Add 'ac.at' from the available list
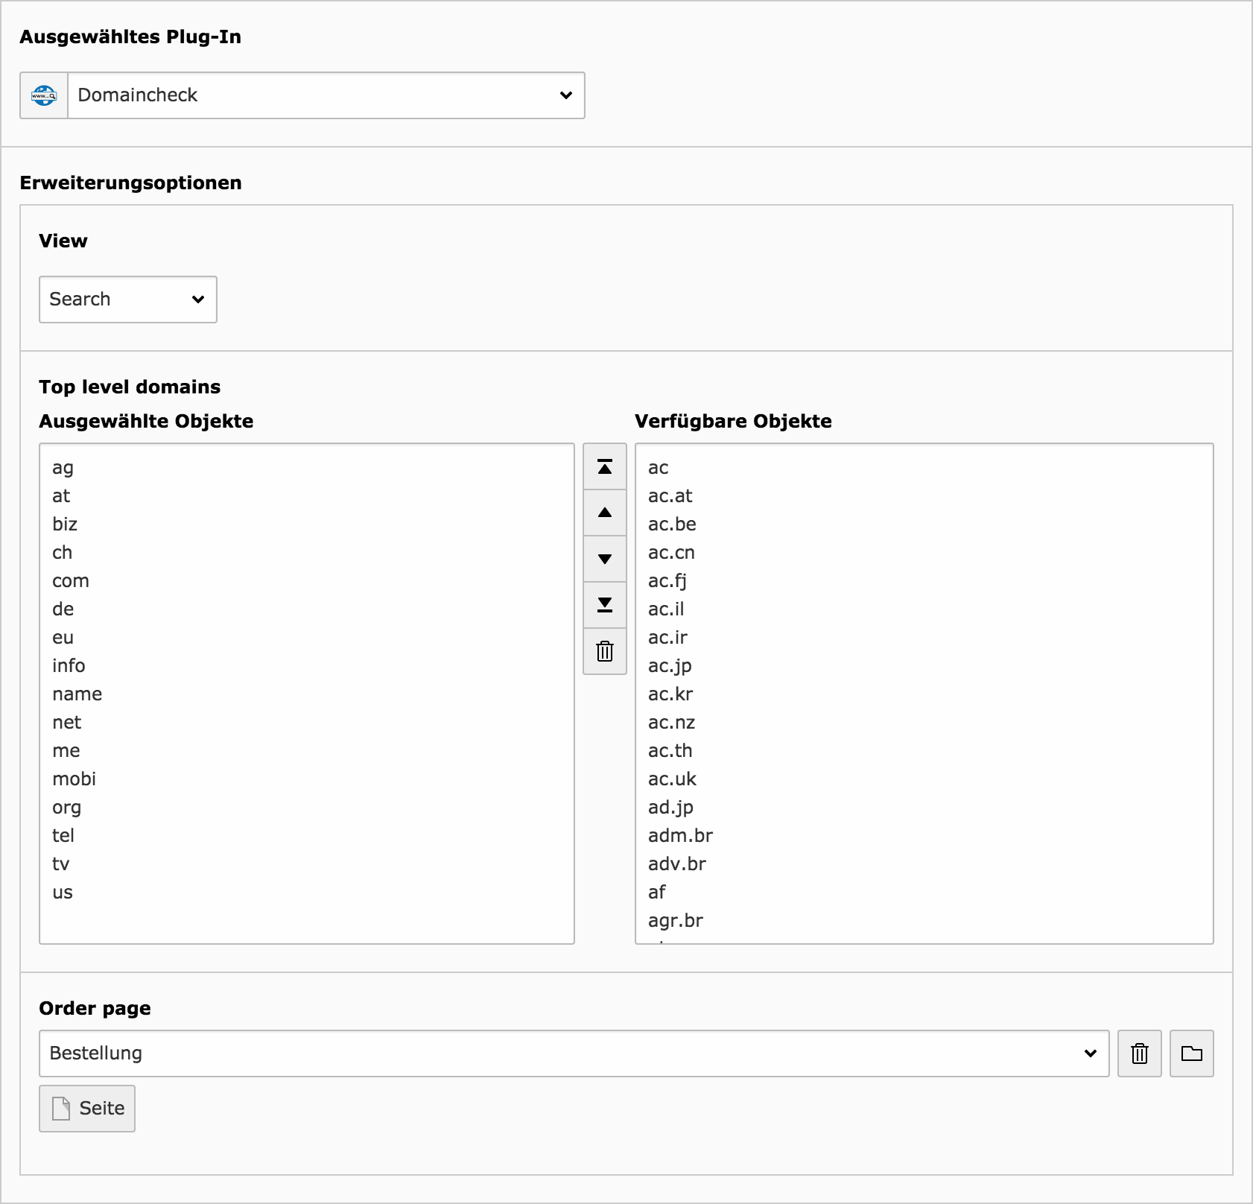Image resolution: width=1253 pixels, height=1204 pixels. pos(670,496)
